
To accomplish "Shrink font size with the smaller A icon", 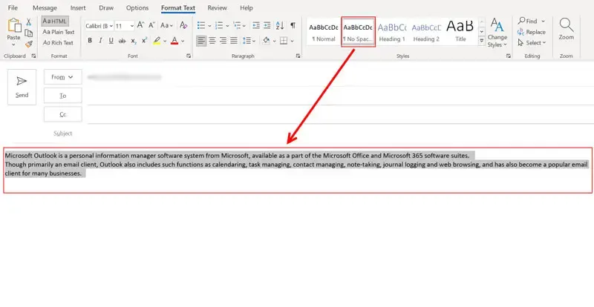I will (x=151, y=25).
